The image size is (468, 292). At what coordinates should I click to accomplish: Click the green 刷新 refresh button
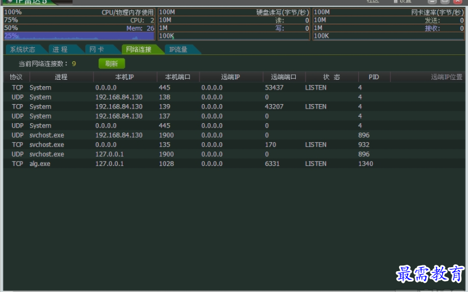tap(111, 64)
